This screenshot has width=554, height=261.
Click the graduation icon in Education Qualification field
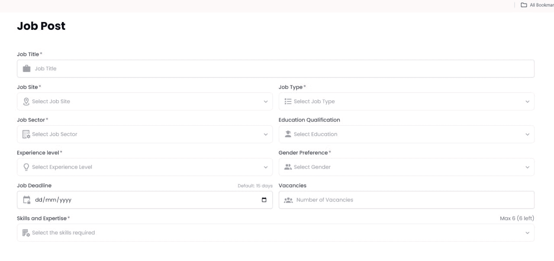[288, 134]
